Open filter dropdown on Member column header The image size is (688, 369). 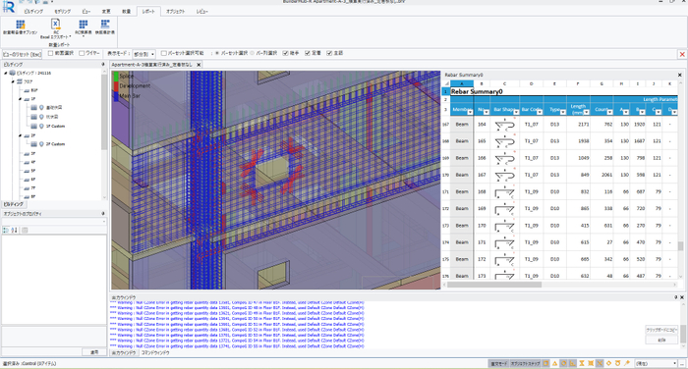coord(470,112)
